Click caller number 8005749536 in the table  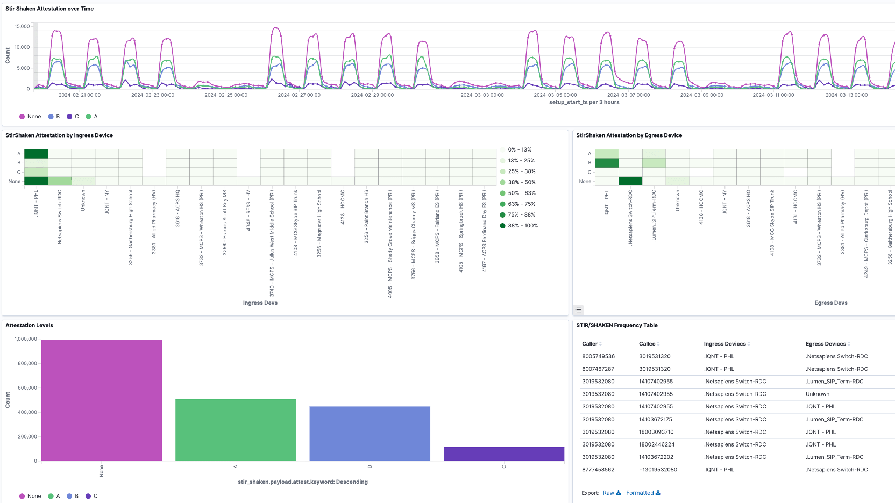[x=598, y=356]
